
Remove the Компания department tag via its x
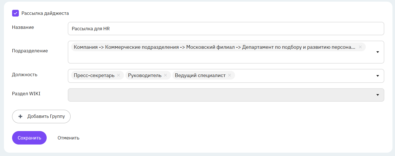tap(360, 47)
